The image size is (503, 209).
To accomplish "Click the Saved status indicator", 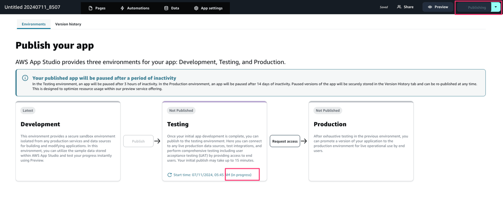I will [x=384, y=7].
